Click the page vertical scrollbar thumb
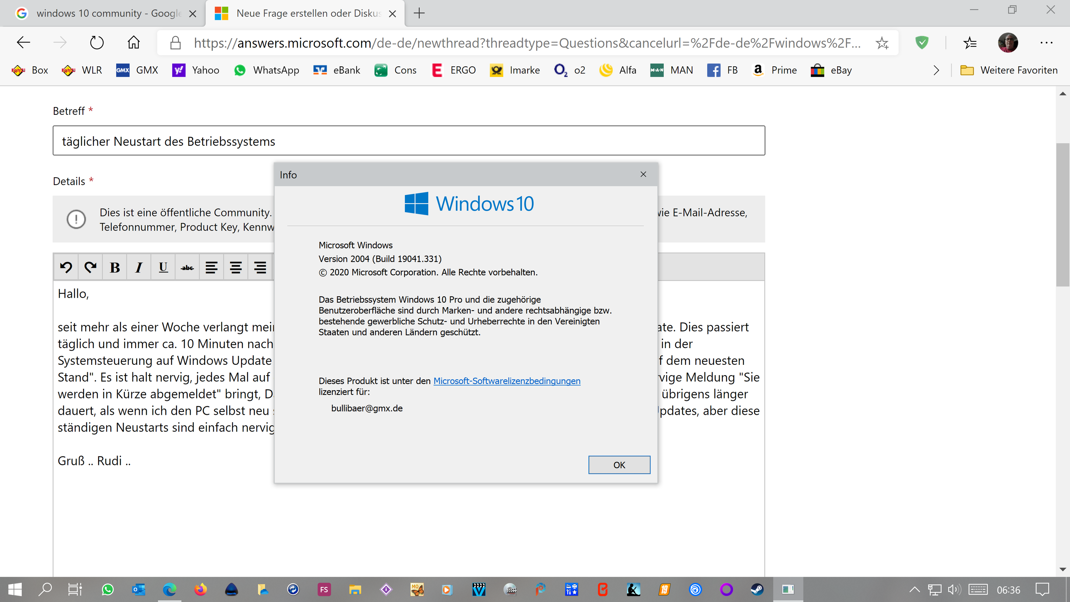Viewport: 1070px width, 602px height. 1062,214
